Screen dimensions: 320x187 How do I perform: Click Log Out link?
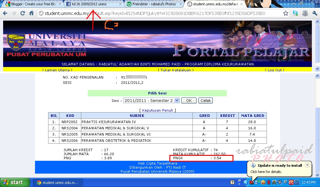pyautogui.click(x=274, y=70)
